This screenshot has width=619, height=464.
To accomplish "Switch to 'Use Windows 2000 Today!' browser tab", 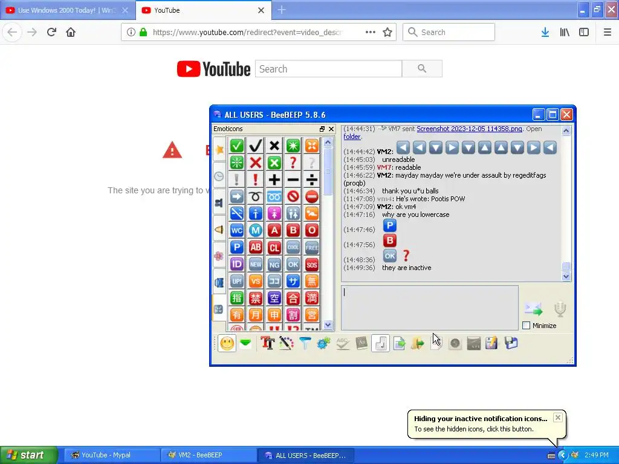I will coord(68,10).
